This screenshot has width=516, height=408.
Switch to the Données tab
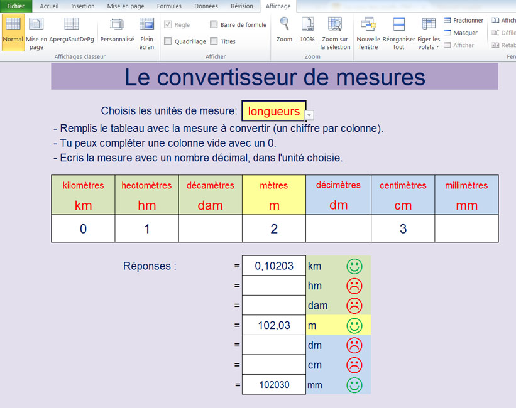206,6
